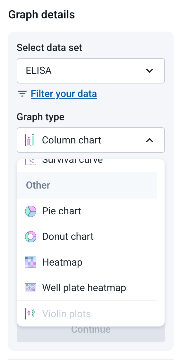This screenshot has height=361, width=190.
Task: Click the Violin plots icon
Action: tap(30, 314)
